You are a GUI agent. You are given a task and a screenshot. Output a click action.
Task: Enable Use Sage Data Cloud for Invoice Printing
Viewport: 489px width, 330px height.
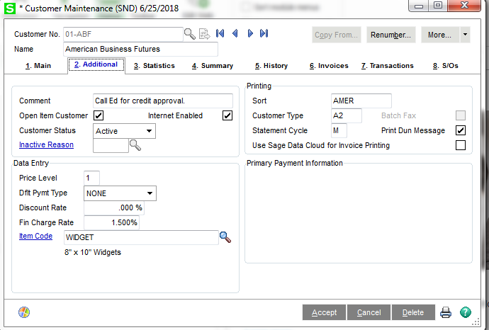461,146
